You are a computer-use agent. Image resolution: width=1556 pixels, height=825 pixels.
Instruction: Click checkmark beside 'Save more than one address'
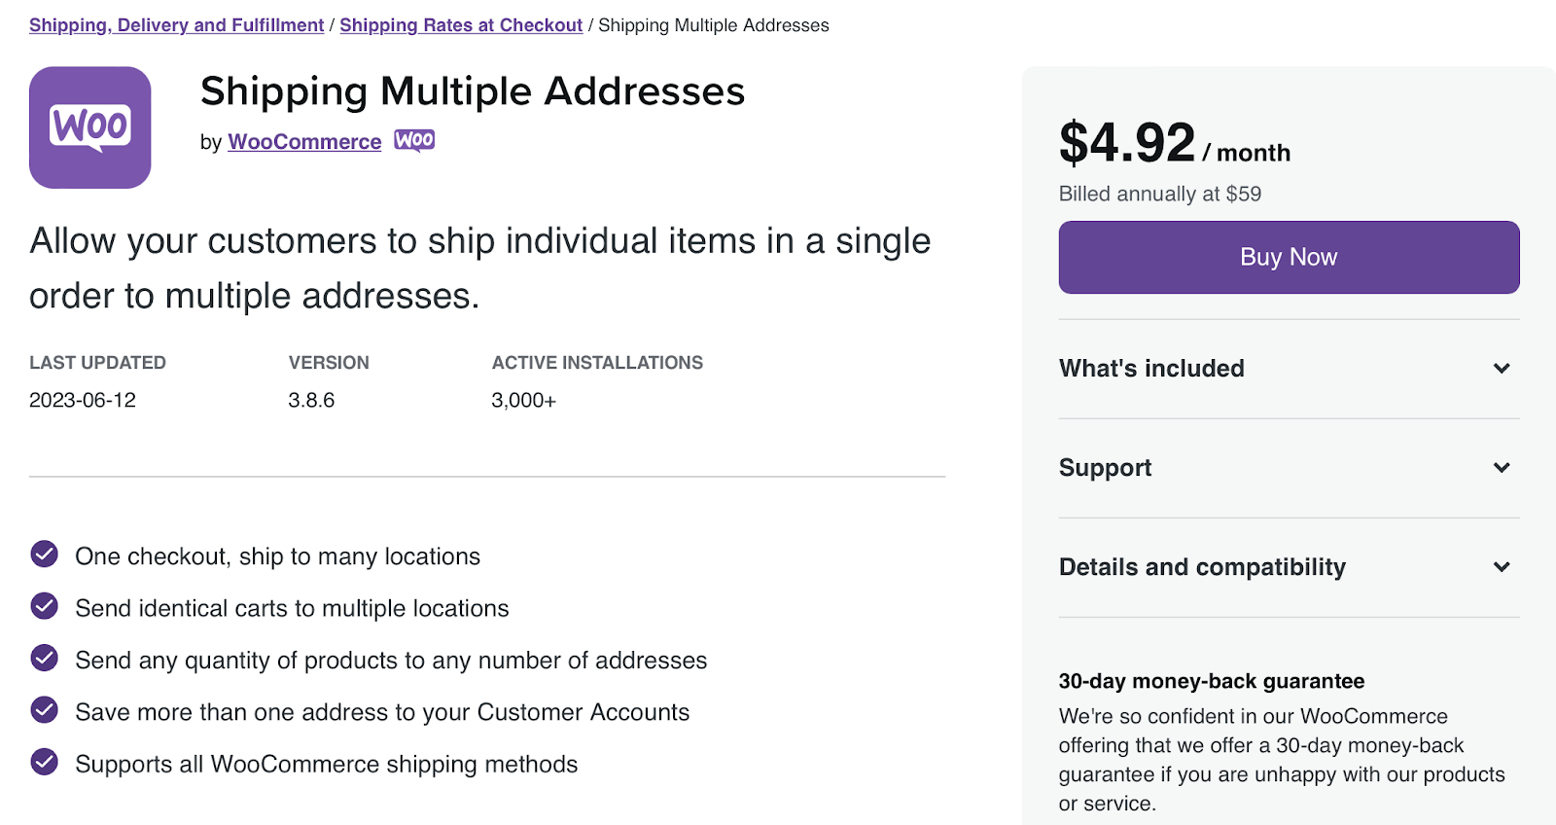[45, 710]
